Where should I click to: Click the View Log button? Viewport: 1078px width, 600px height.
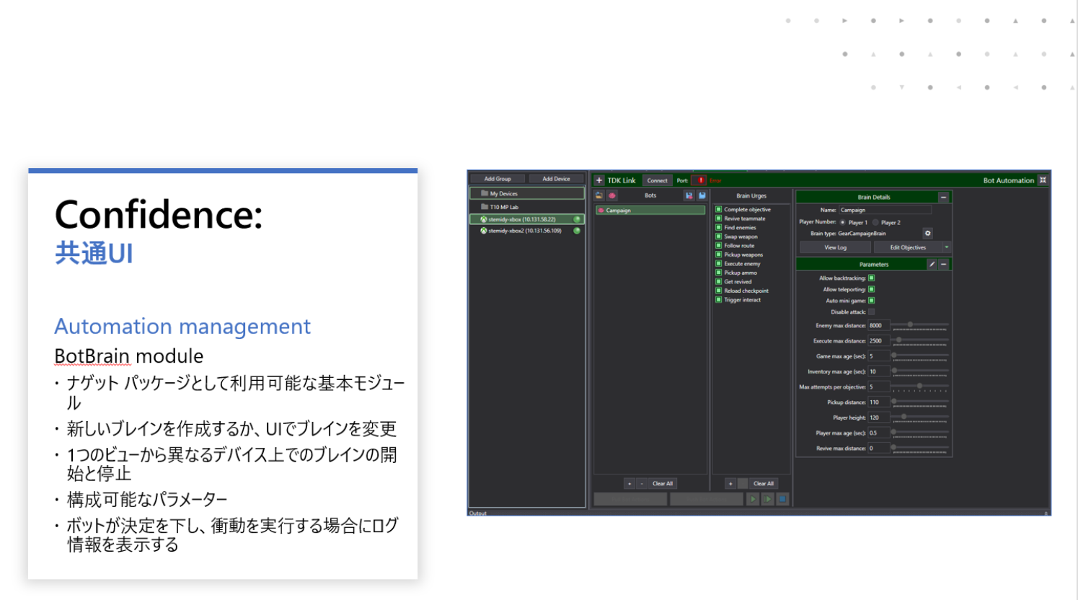pyautogui.click(x=835, y=247)
